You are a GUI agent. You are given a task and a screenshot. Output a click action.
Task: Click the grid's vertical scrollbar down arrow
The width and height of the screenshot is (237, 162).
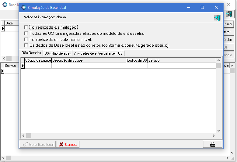(218, 130)
